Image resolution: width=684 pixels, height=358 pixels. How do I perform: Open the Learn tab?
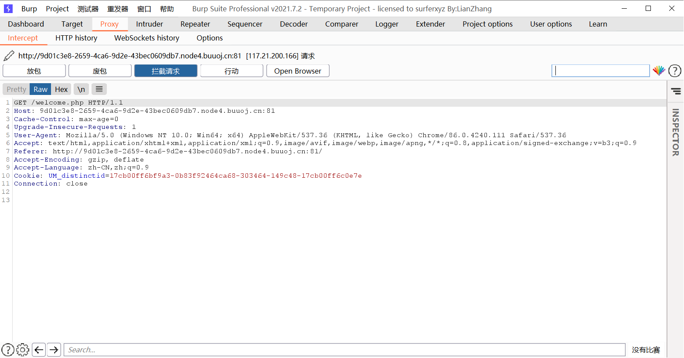pyautogui.click(x=598, y=24)
